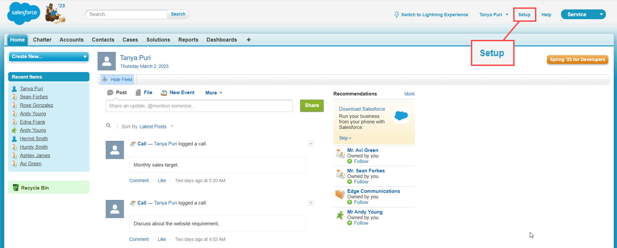
Task: Click call icon on Monthly sales target post
Action: (133, 144)
